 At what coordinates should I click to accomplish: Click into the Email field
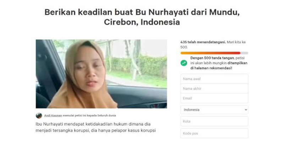(x=214, y=98)
